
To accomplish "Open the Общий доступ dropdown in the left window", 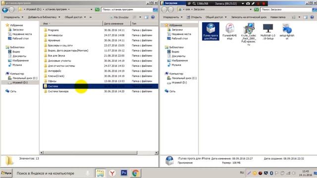I will tap(75, 17).
